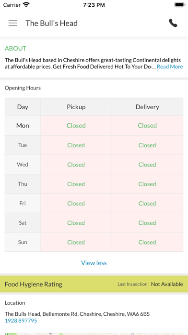Tap the battery status icon
This screenshot has height=335, width=188.
179,5
